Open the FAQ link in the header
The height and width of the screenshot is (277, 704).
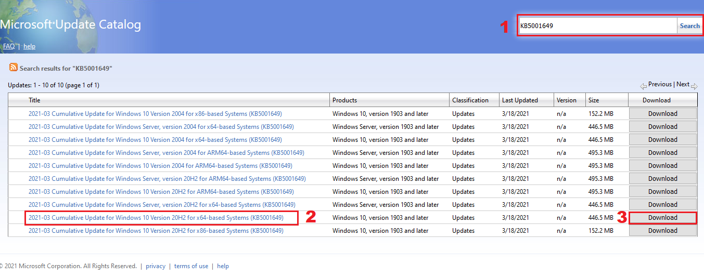tap(9, 46)
